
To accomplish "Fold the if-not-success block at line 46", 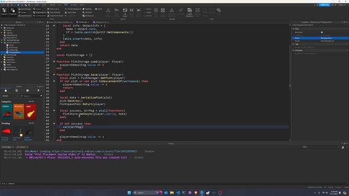I will click(54, 124).
